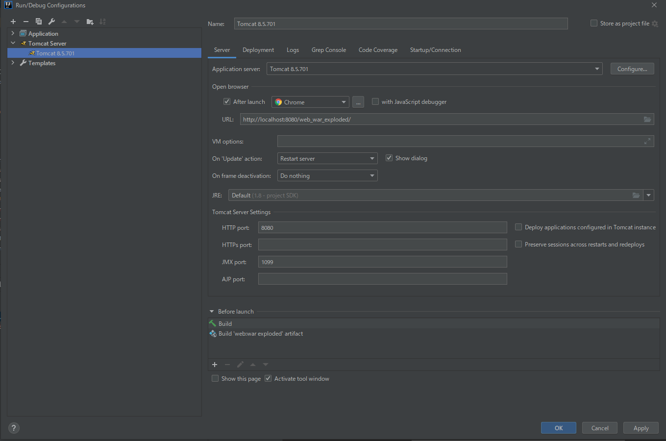Move Before launch task up
This screenshot has height=441, width=666.
pos(253,365)
